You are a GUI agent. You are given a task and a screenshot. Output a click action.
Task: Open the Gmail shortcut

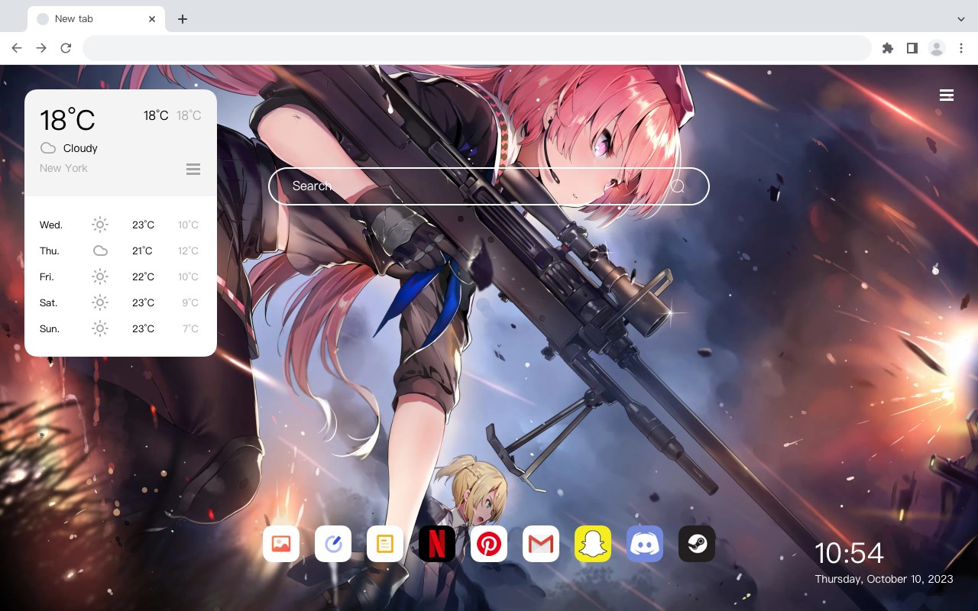click(541, 544)
